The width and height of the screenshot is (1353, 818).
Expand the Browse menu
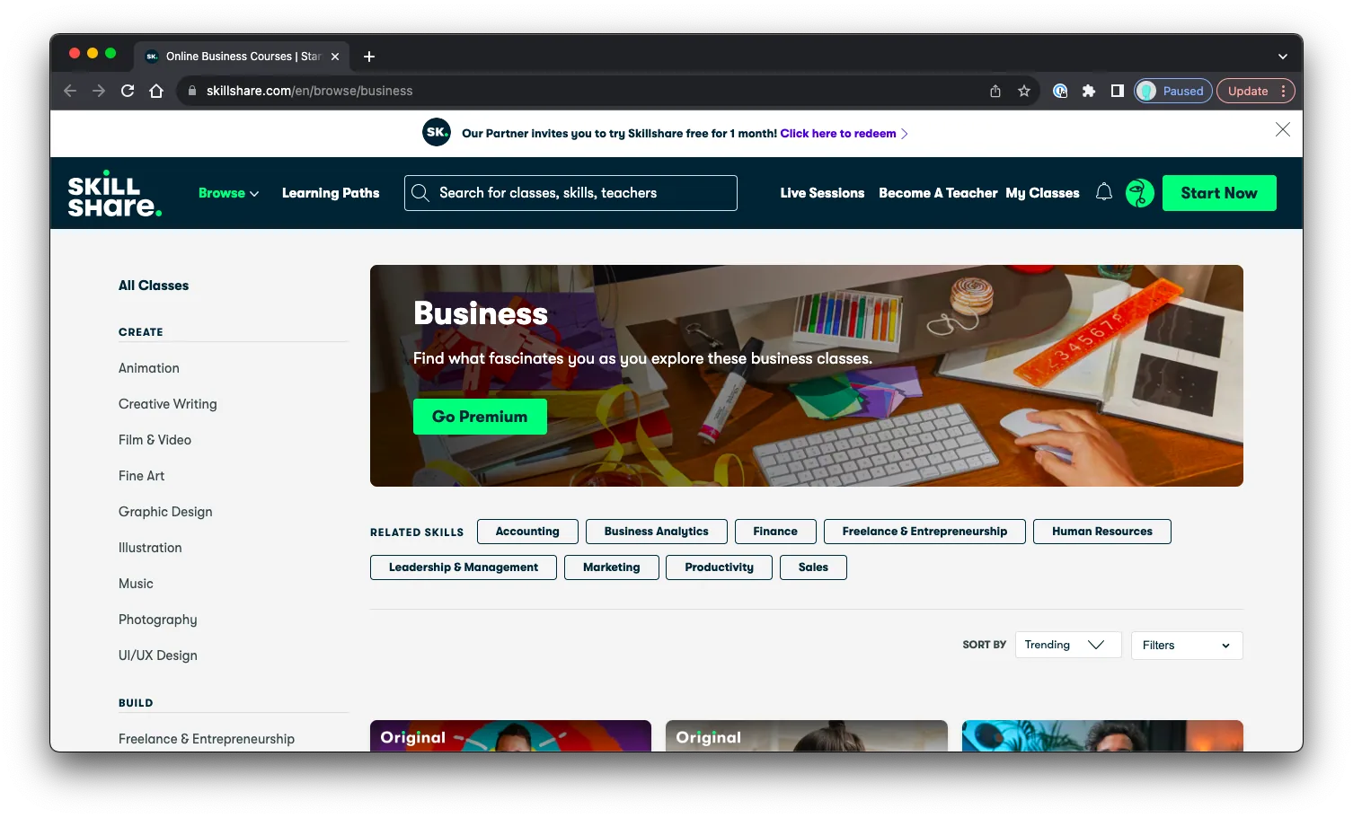229,193
